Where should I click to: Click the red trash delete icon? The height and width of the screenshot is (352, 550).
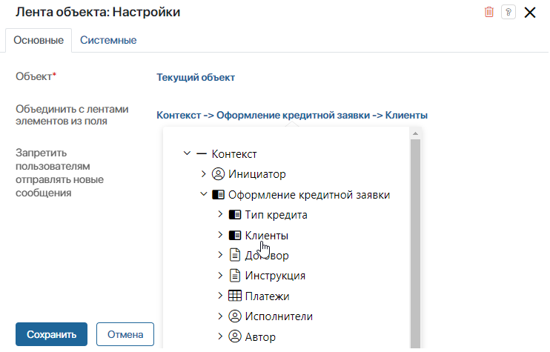[489, 12]
